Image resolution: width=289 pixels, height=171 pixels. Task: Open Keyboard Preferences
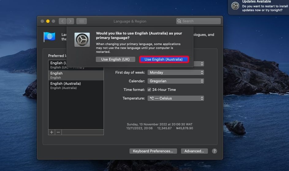pyautogui.click(x=153, y=151)
